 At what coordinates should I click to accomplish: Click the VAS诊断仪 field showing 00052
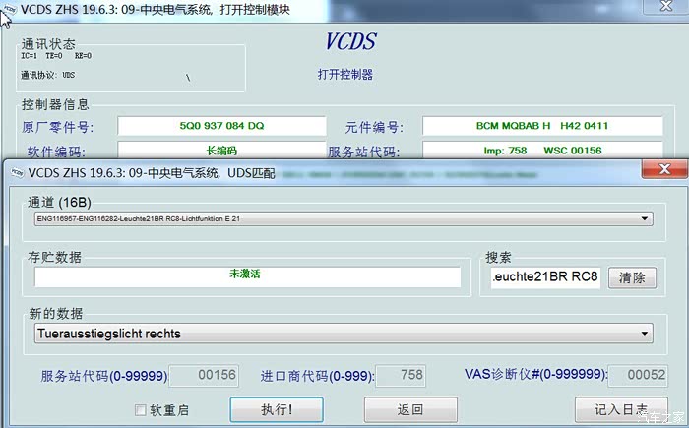point(636,375)
